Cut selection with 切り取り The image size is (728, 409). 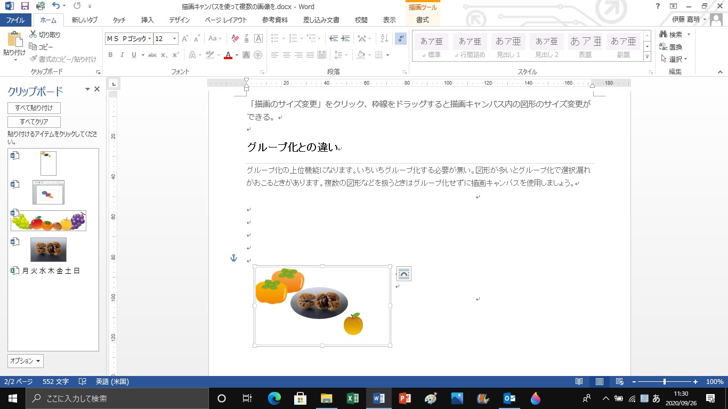[x=44, y=35]
